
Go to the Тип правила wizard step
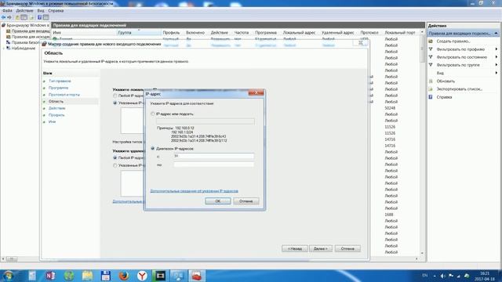60,81
